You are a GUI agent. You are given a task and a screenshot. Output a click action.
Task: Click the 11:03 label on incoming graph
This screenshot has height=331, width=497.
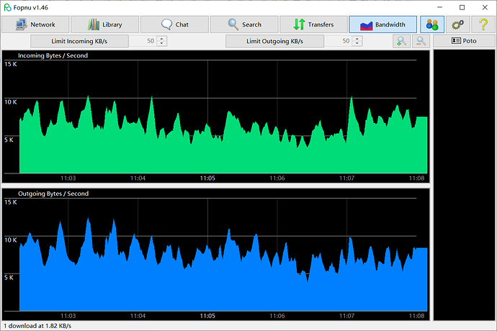68,178
